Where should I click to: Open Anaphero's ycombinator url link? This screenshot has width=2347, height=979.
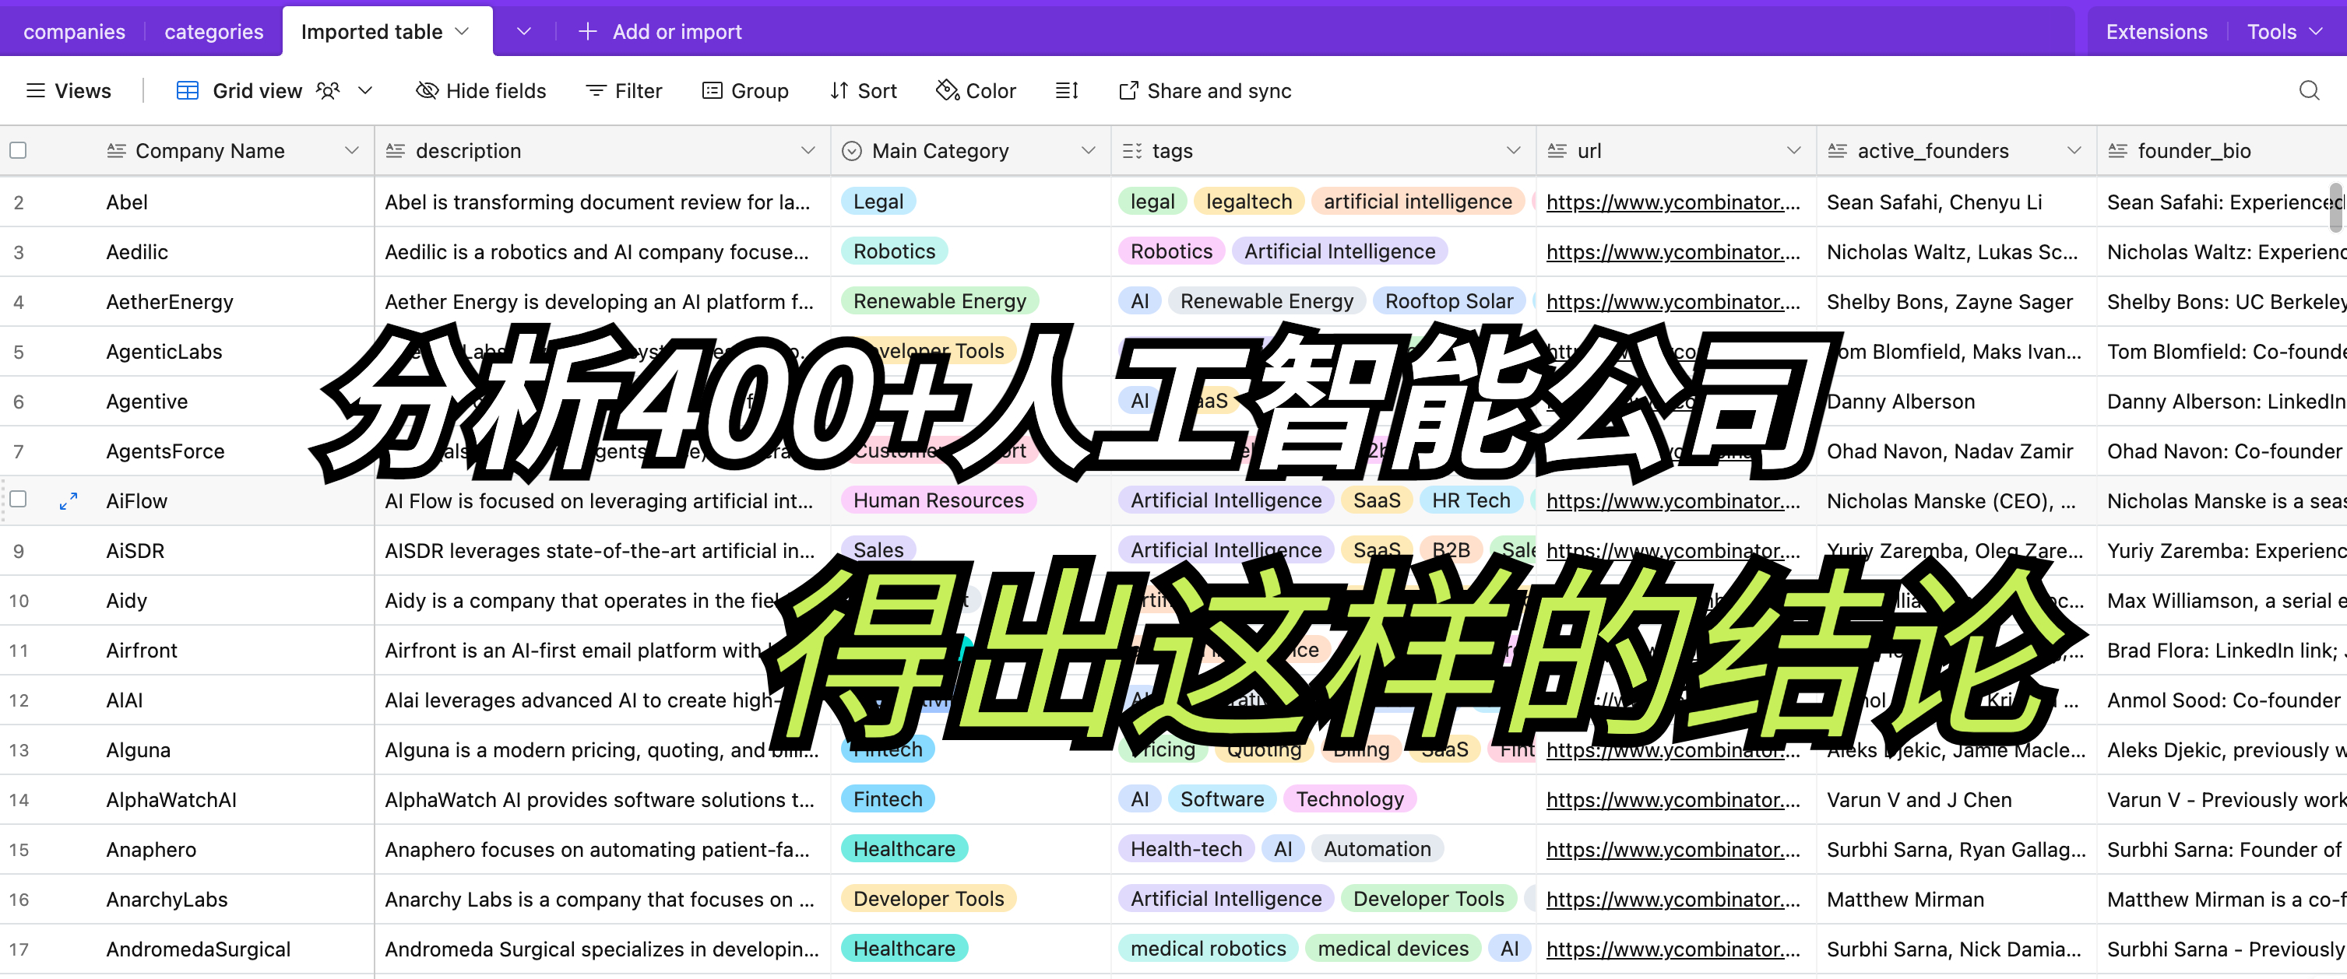pyautogui.click(x=1673, y=850)
